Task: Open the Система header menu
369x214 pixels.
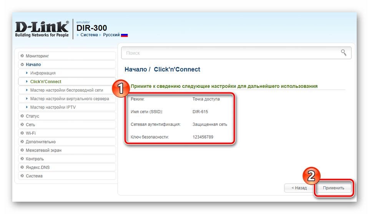Action: [x=89, y=35]
